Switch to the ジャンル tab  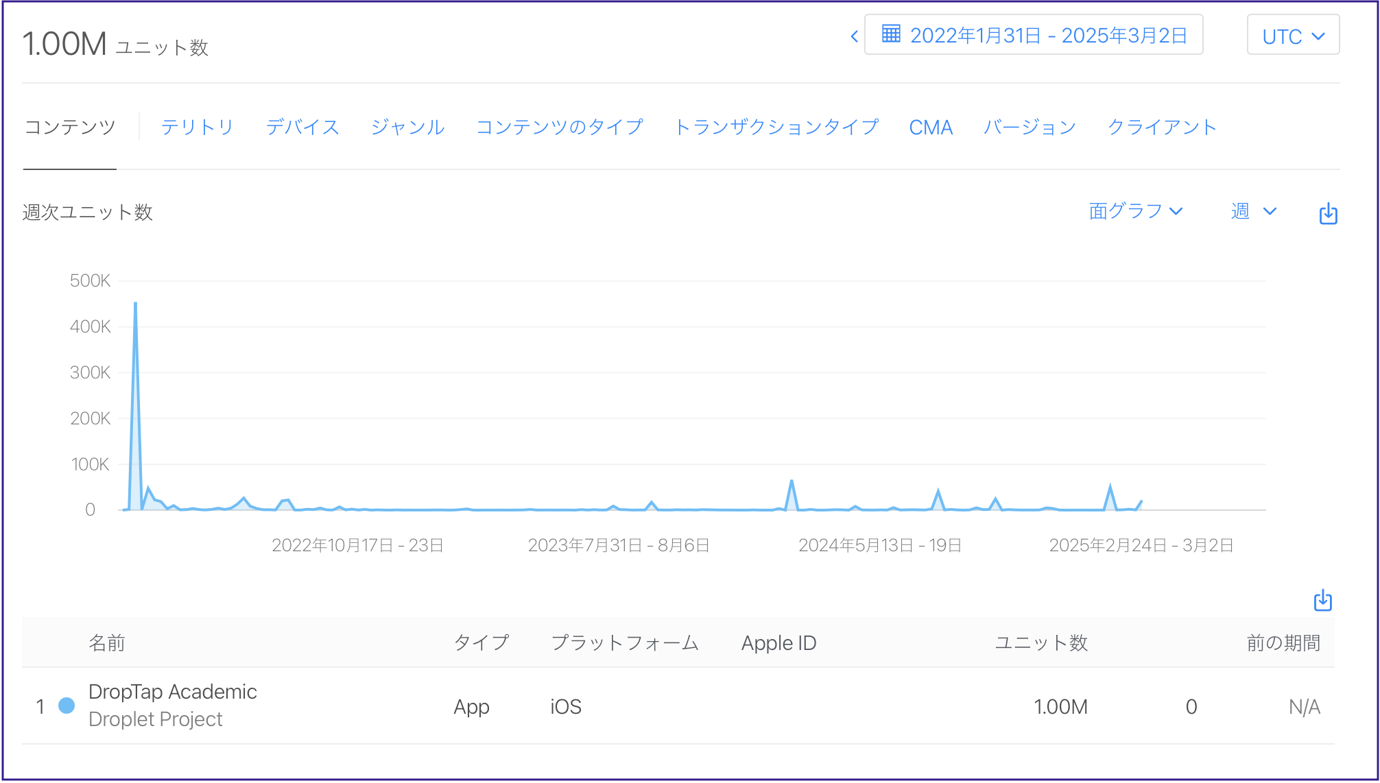[407, 127]
